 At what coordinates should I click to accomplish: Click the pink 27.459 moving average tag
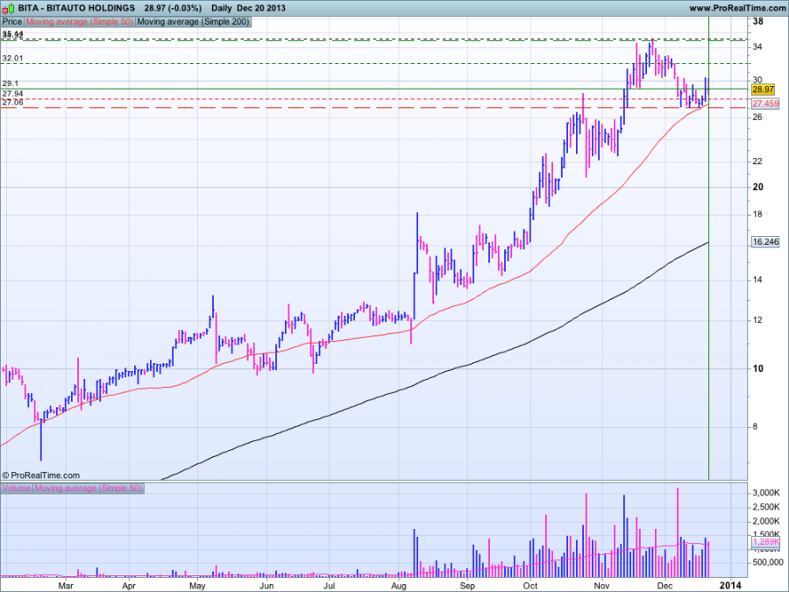coord(764,103)
